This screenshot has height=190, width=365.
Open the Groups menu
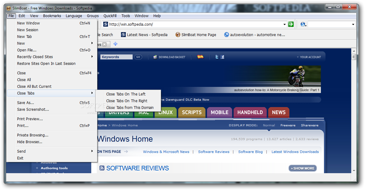click(93, 16)
